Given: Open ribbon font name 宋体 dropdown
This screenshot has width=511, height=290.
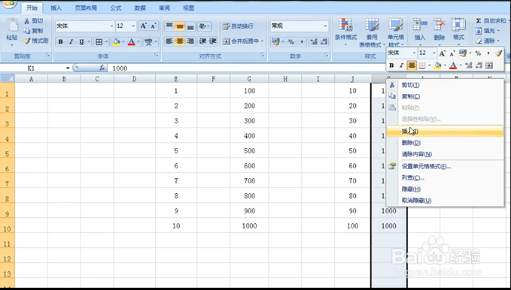Looking at the screenshot, I should click(x=112, y=26).
